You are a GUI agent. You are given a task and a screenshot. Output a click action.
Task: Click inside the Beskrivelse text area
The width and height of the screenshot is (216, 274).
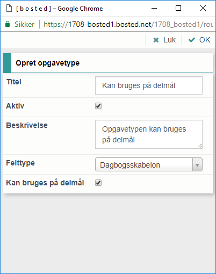tap(149, 134)
